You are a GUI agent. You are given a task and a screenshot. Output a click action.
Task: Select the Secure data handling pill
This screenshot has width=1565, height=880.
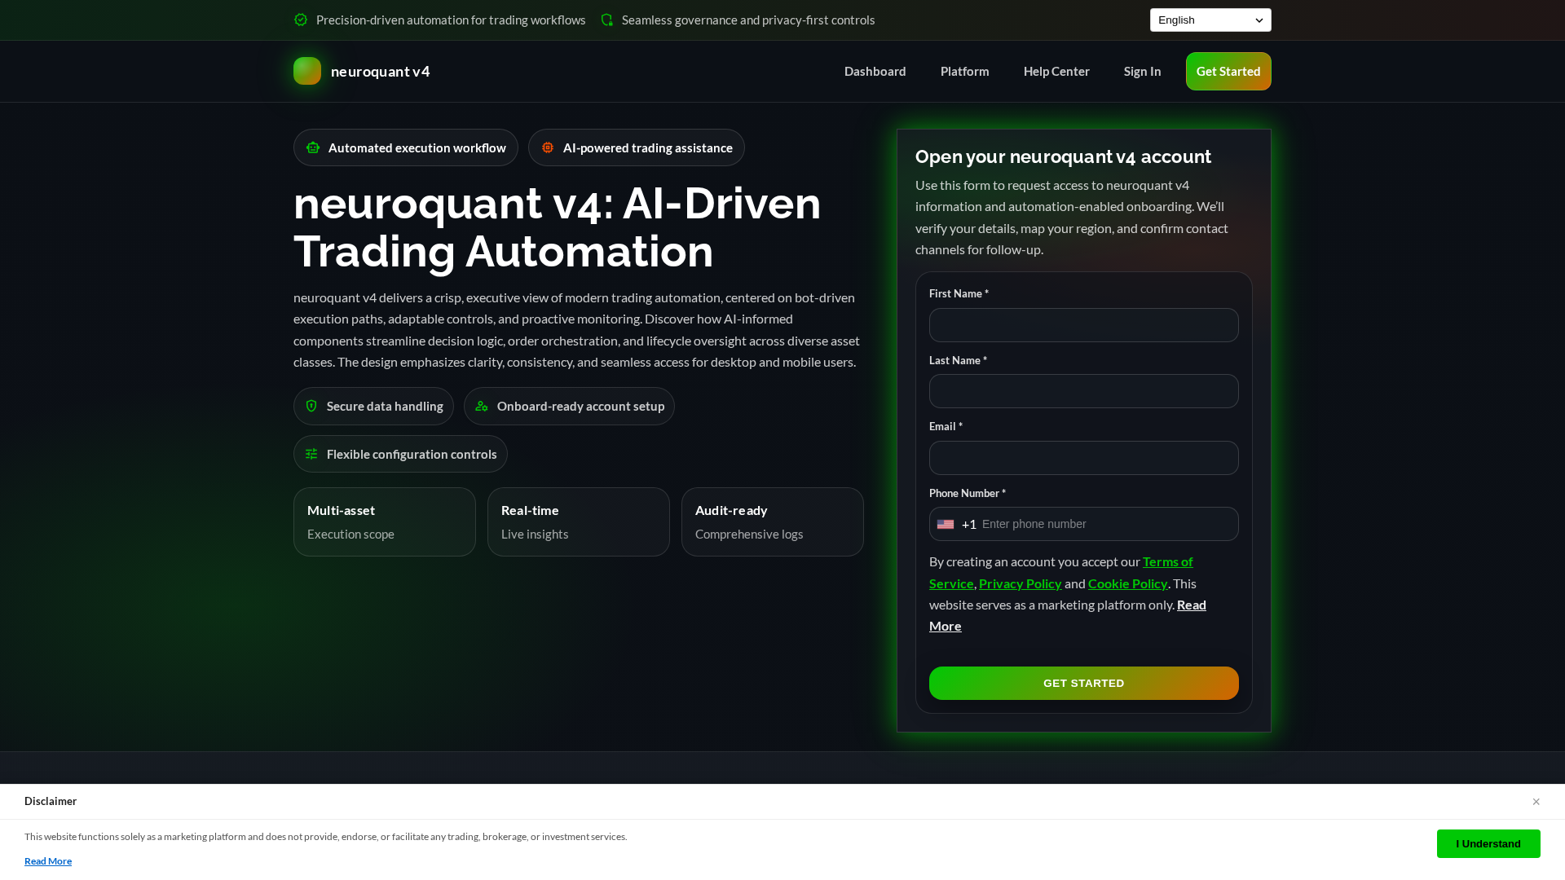(373, 406)
